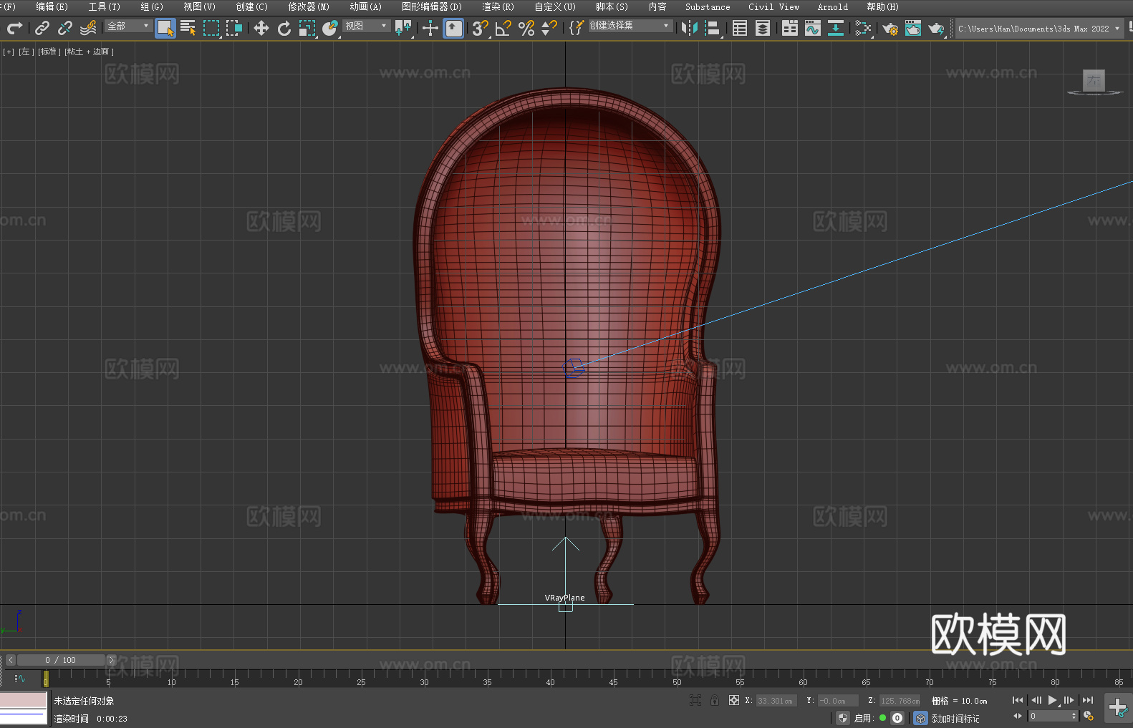Click the Select and Place tool
1133x728 pixels.
[x=330, y=28]
